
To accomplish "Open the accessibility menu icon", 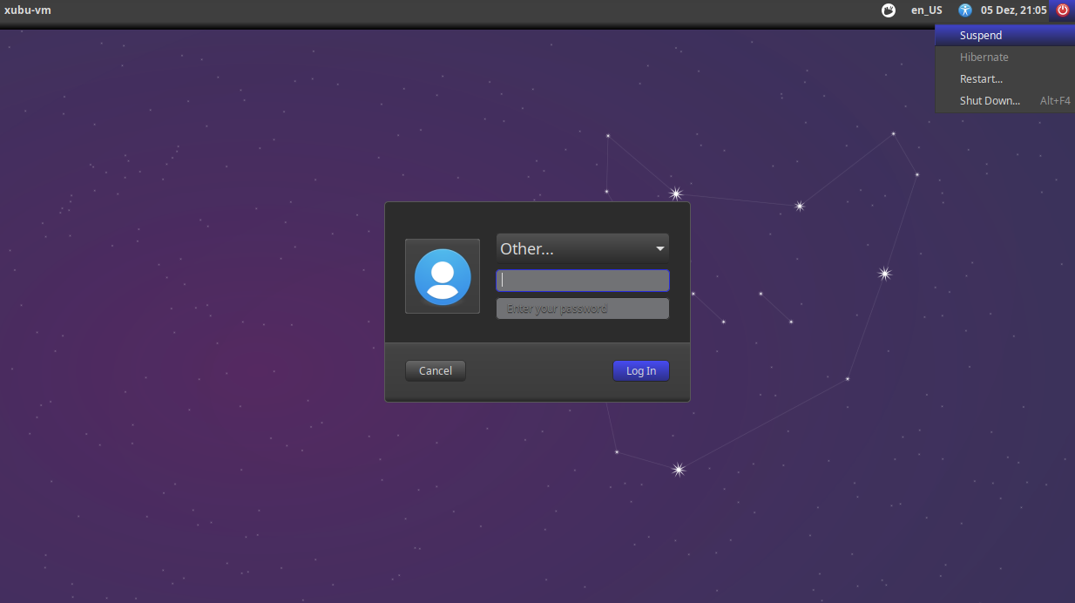I will (x=964, y=10).
